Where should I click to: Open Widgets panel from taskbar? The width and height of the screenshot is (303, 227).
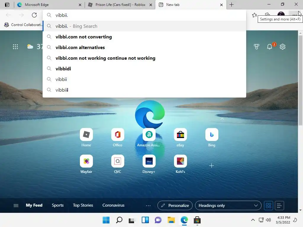click(145, 220)
